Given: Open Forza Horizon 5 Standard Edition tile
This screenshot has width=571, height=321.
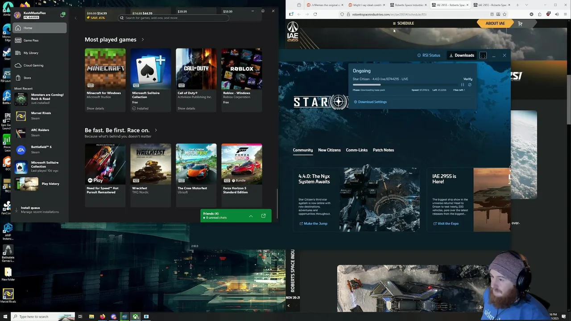Looking at the screenshot, I should [x=242, y=175].
